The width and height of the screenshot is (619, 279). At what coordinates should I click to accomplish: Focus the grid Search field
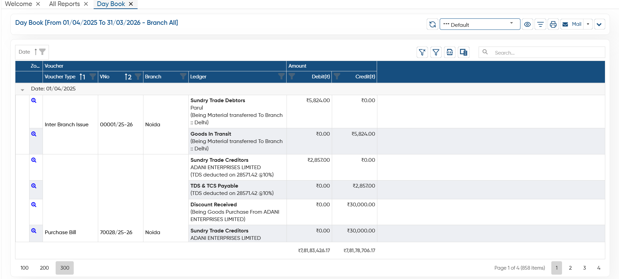tap(542, 53)
